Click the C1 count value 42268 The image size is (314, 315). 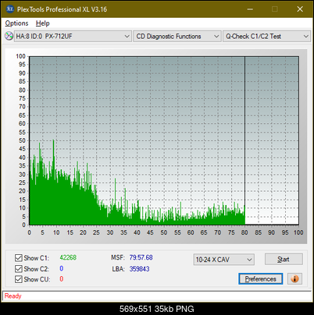[68, 257]
